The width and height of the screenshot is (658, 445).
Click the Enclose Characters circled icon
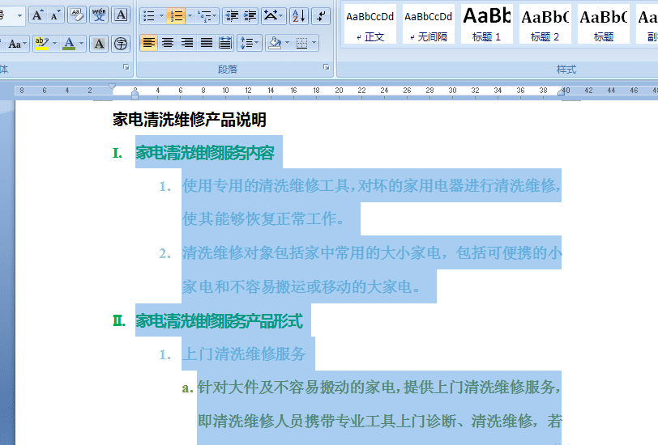pos(121,44)
